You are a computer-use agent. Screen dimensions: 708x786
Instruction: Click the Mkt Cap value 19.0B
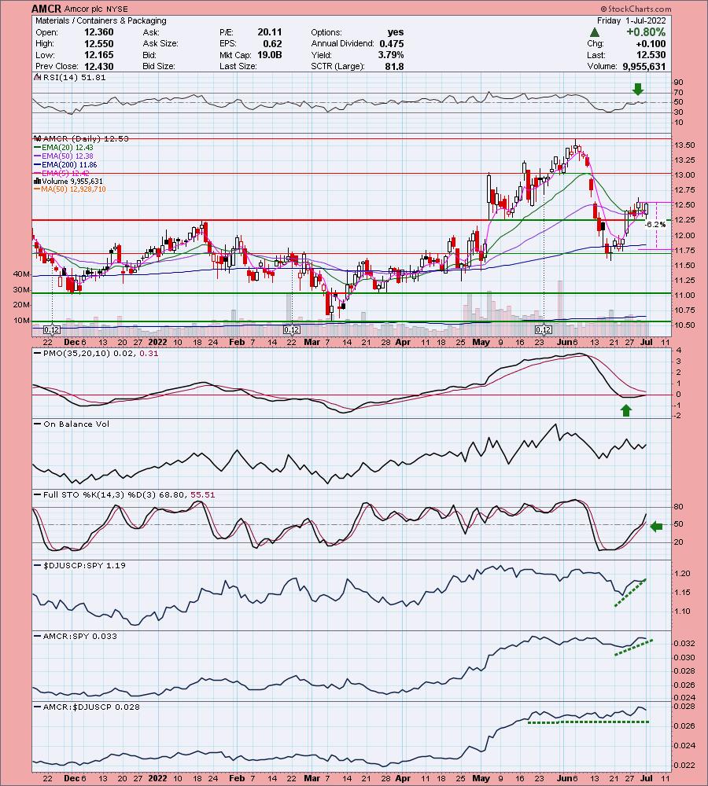(269, 55)
